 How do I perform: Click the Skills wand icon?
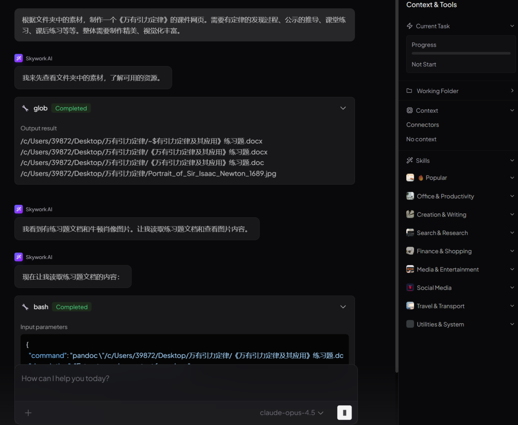(410, 160)
